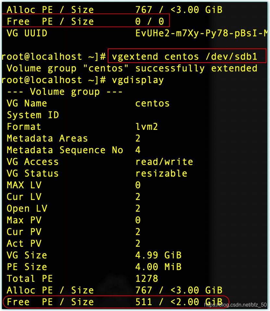Click the 'System ID' label

pyautogui.click(x=33, y=115)
